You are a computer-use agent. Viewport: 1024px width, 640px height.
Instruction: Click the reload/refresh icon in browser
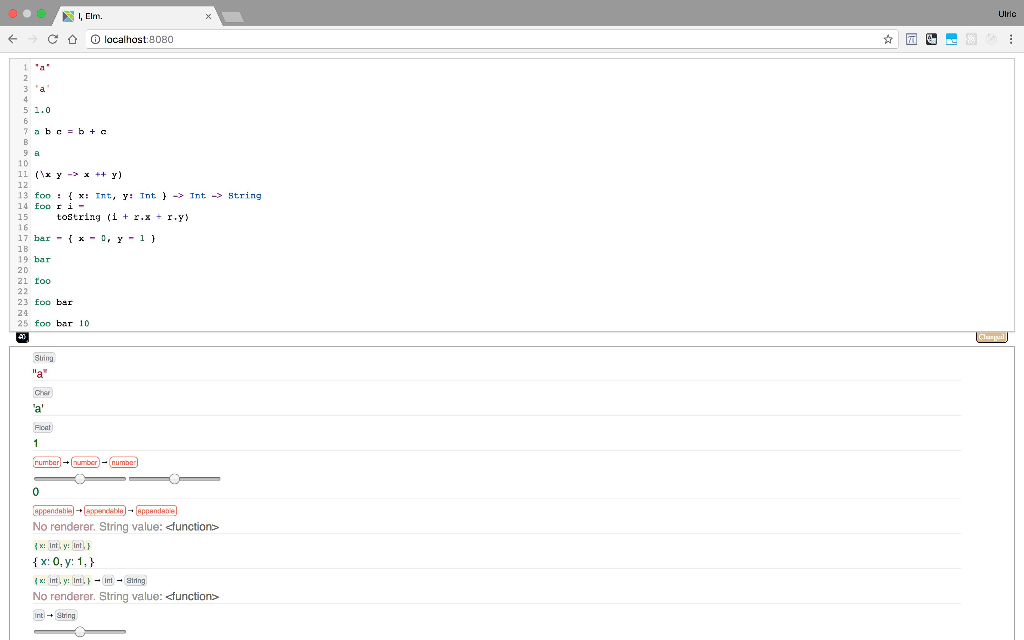(x=53, y=40)
